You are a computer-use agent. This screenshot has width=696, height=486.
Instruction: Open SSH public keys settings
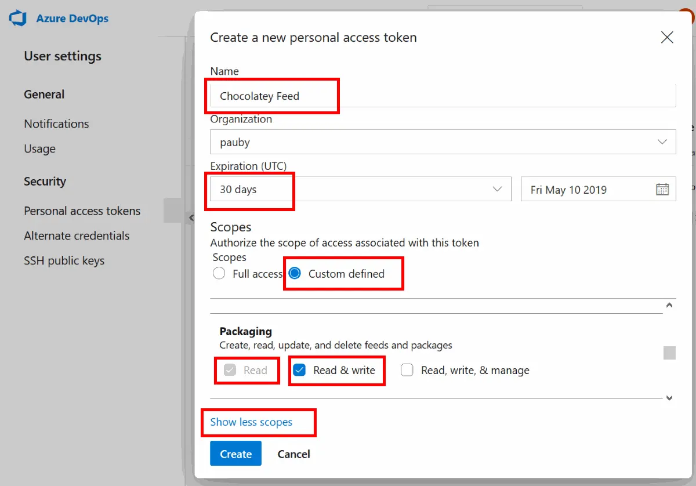(x=64, y=260)
